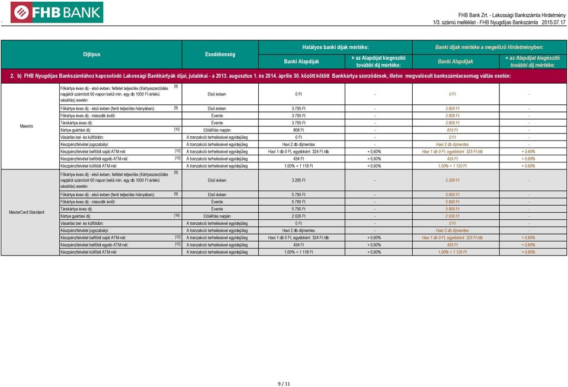Click the MasterCard first-year fee '3 295 Ft'
This screenshot has width=568, height=387.
click(299, 180)
